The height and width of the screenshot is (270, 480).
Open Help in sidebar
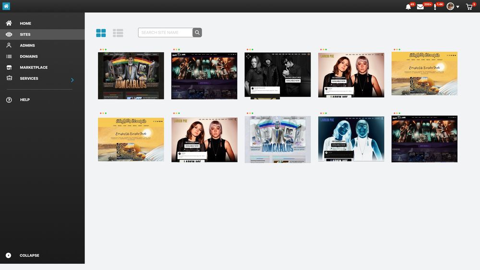point(25,99)
